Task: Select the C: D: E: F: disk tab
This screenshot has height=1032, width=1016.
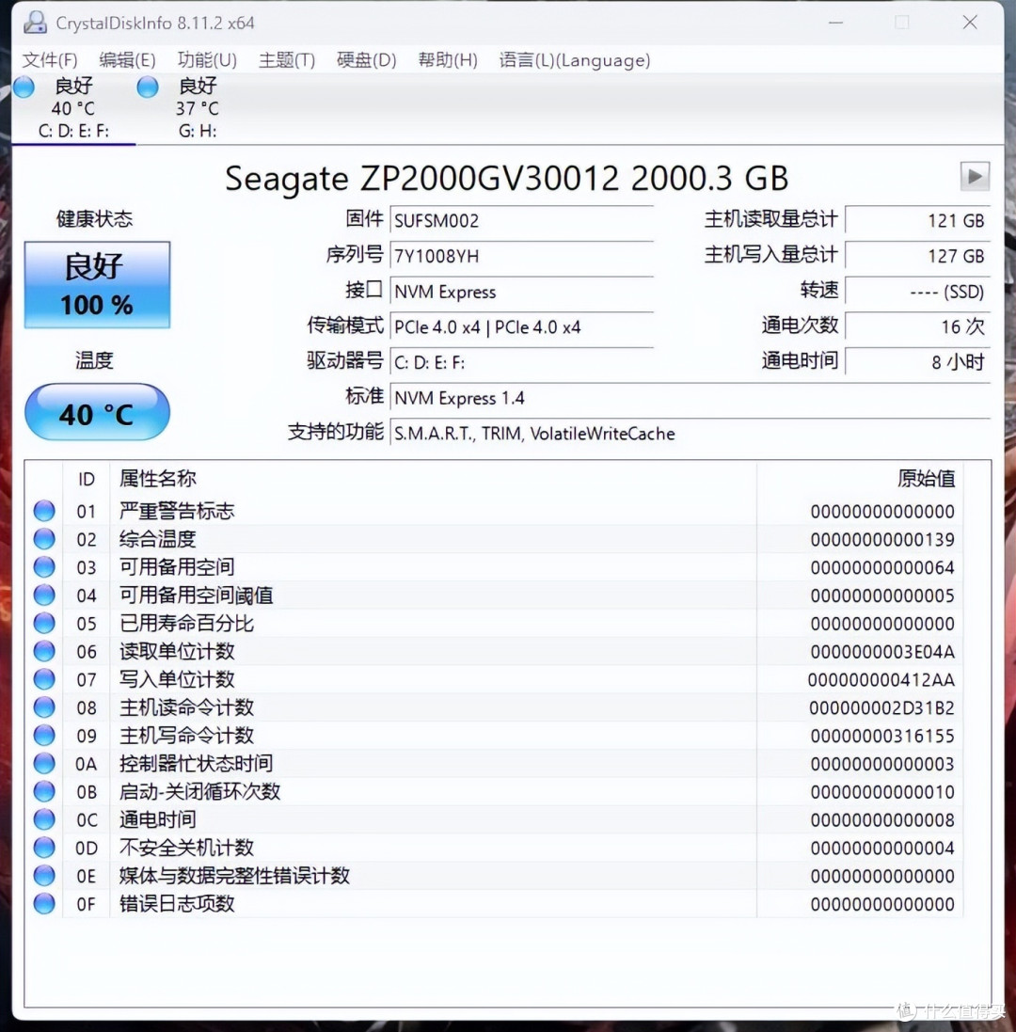Action: click(72, 108)
